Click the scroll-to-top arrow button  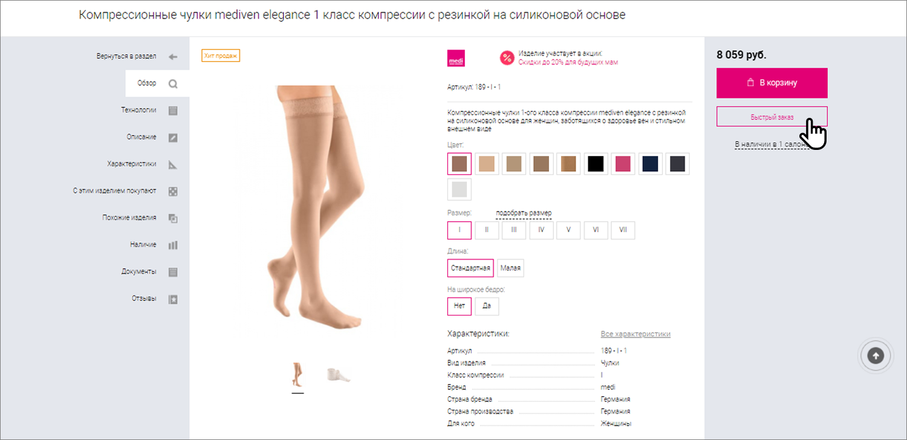coord(876,356)
